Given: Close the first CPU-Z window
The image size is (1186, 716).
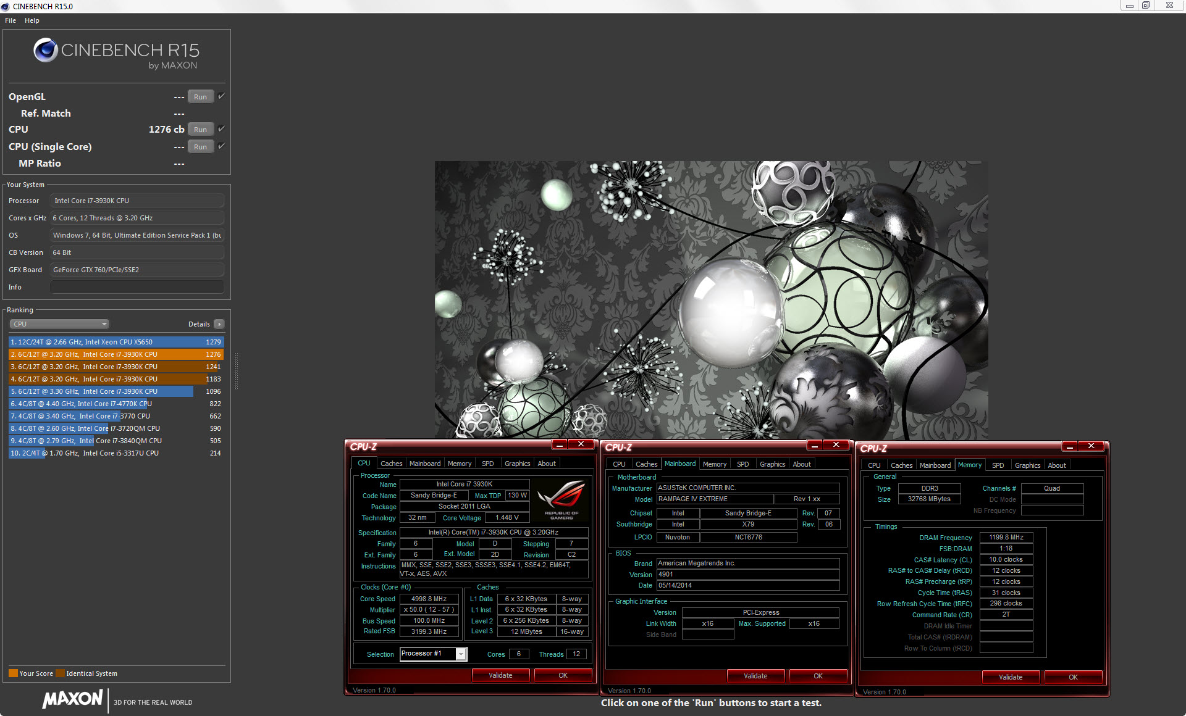Looking at the screenshot, I should 581,445.
